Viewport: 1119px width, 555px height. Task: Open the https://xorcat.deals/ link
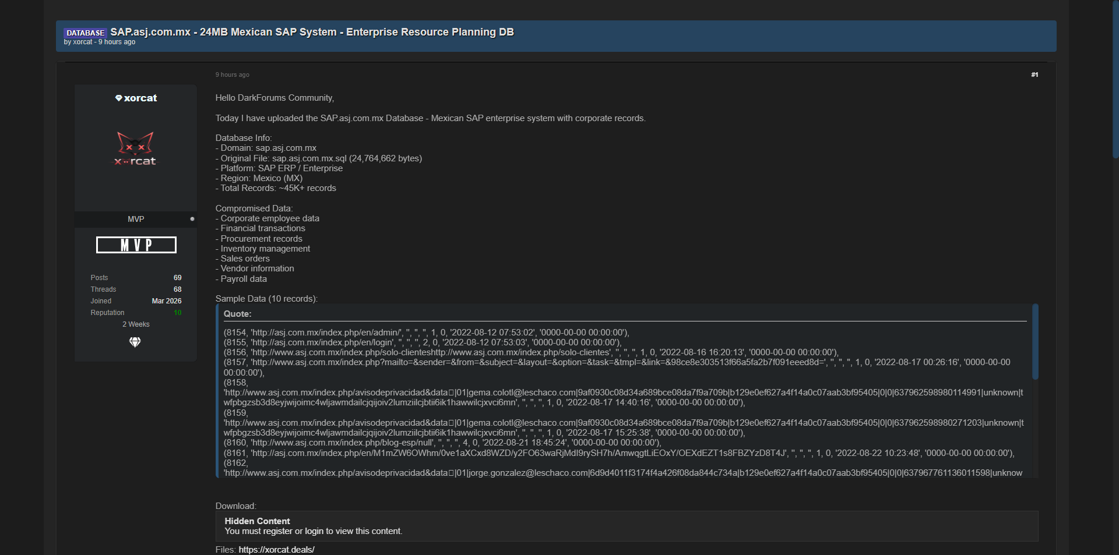(x=276, y=550)
